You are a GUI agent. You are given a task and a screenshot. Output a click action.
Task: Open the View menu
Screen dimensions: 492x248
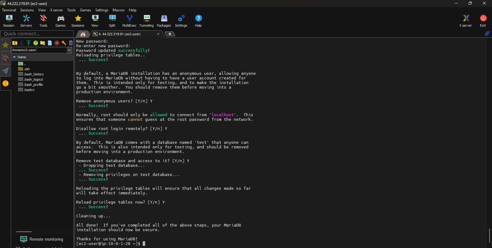tap(42, 10)
